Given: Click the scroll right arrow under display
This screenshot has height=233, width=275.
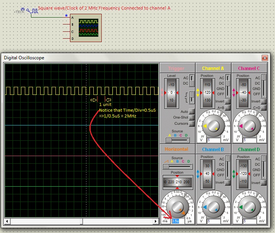Looking at the screenshot, I should tap(156, 221).
